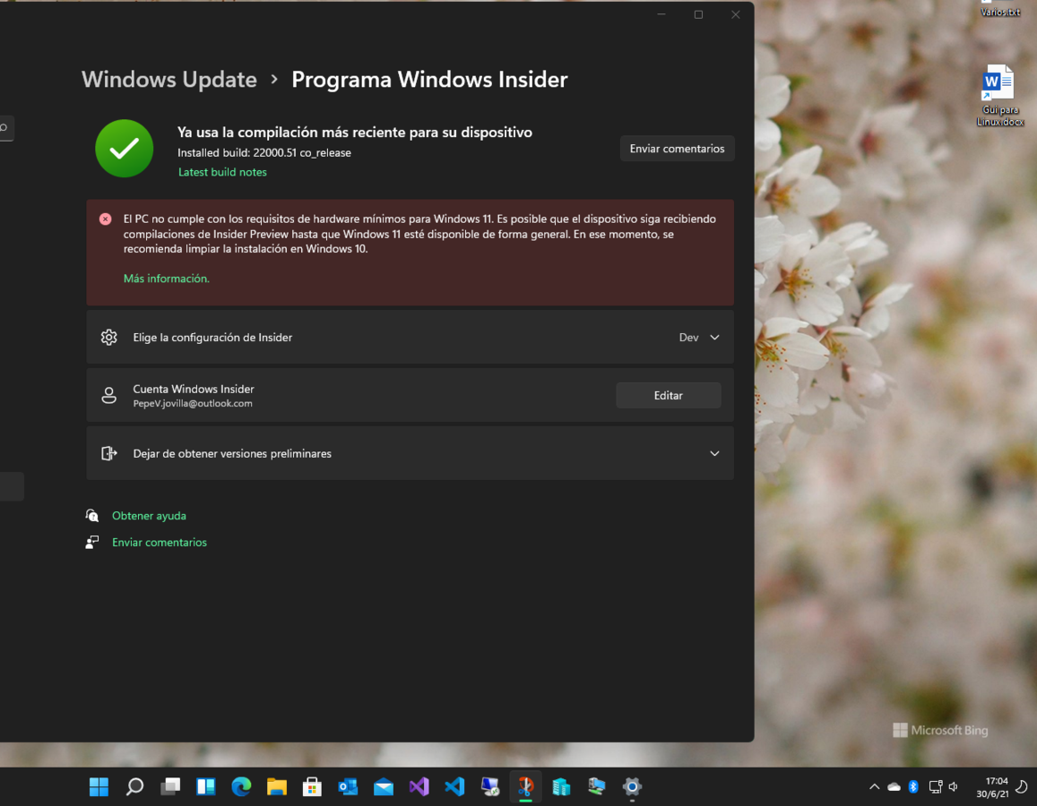Open File Explorer from taskbar

click(276, 786)
